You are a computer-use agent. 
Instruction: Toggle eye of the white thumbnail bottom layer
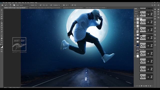(x=135, y=56)
